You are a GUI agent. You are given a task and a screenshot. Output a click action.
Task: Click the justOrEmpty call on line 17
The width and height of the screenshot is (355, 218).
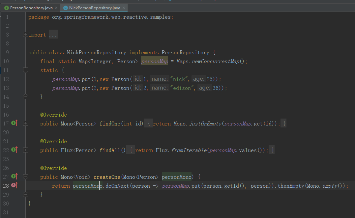[x=205, y=123]
